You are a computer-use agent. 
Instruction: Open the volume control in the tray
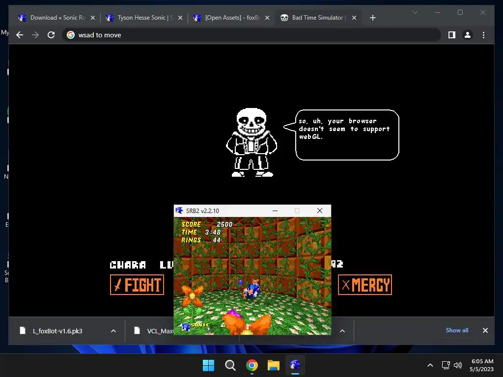[x=458, y=365]
